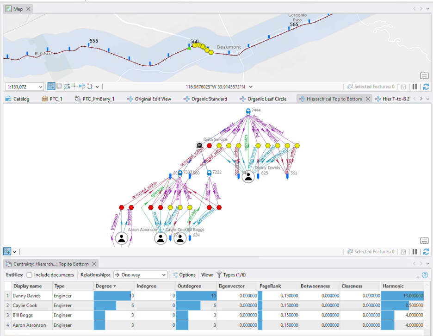
Task: Sort by the Betweenness column header
Action: [320, 286]
